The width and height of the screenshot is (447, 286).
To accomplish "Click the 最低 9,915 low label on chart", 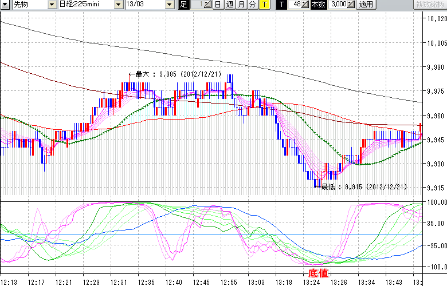I will point(363,186).
